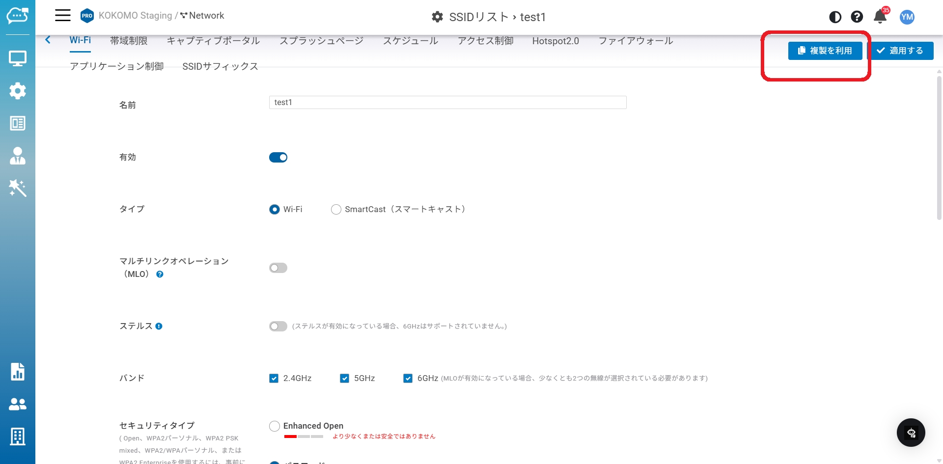Toggle the dark/light contrast theme icon
Viewport: 943px width, 464px height.
tap(835, 17)
